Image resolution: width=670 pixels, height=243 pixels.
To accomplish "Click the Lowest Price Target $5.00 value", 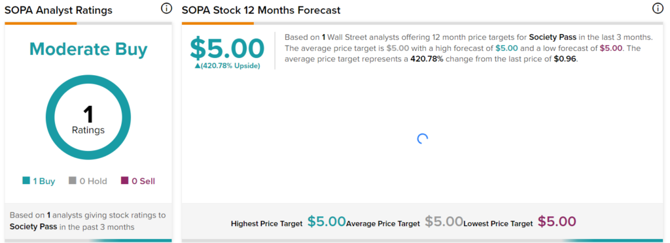I will [x=557, y=221].
